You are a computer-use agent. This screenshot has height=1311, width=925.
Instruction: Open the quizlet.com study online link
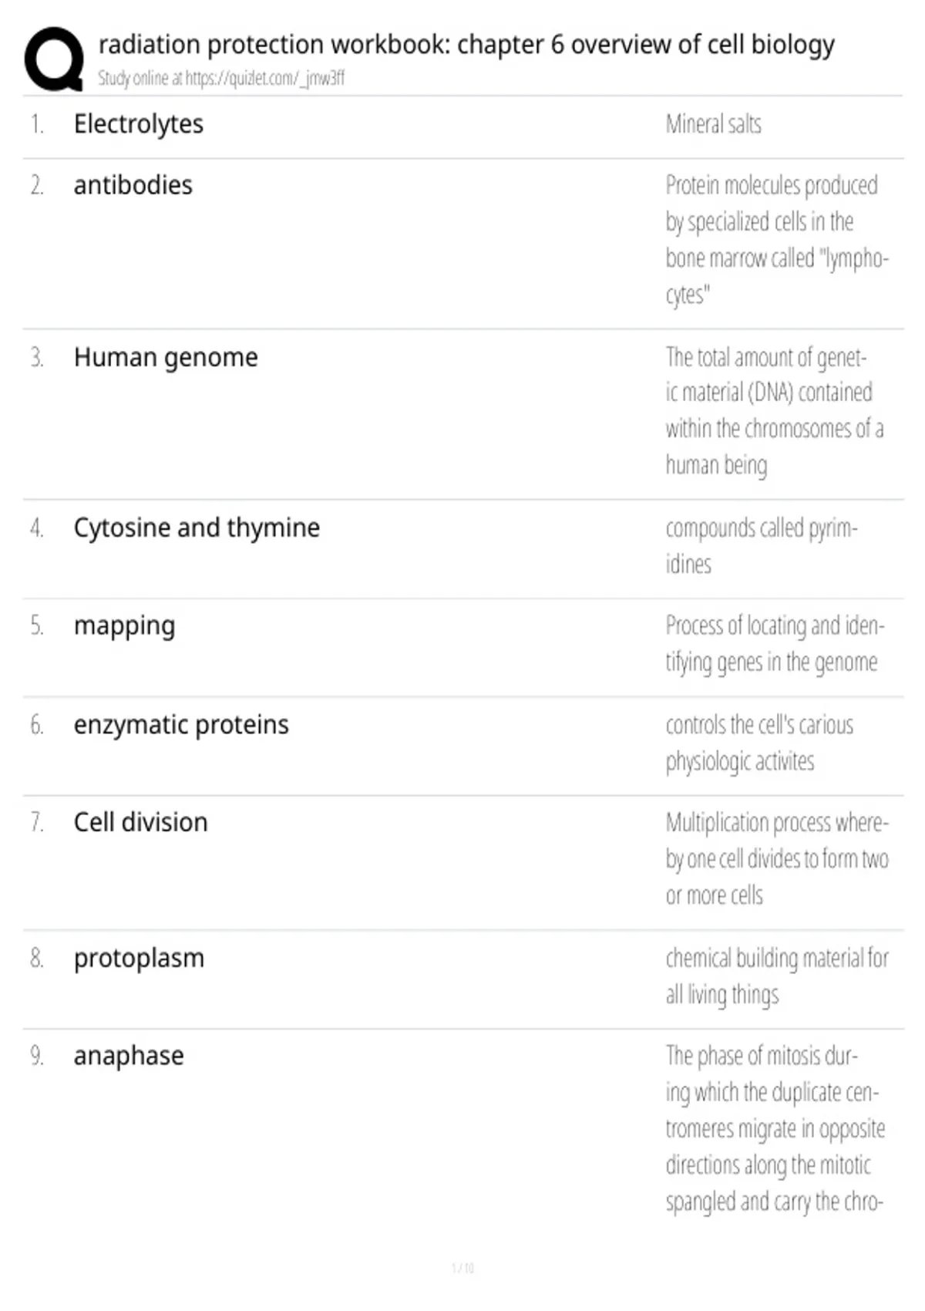coord(221,78)
